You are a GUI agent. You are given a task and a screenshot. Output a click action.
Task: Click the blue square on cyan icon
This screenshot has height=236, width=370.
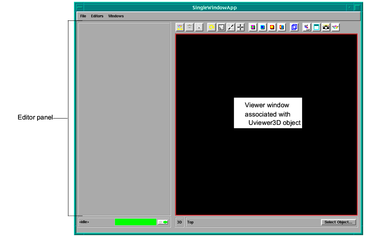tap(263, 27)
